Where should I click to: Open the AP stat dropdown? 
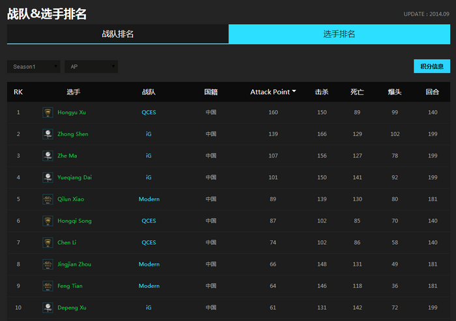[91, 66]
